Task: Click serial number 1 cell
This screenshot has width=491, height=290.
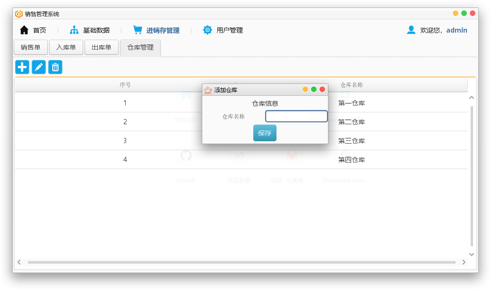Action: tap(125, 103)
